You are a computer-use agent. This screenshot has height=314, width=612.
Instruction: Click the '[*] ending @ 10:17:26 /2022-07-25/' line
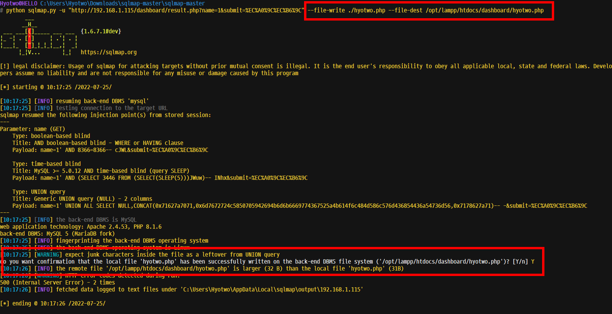(x=53, y=304)
